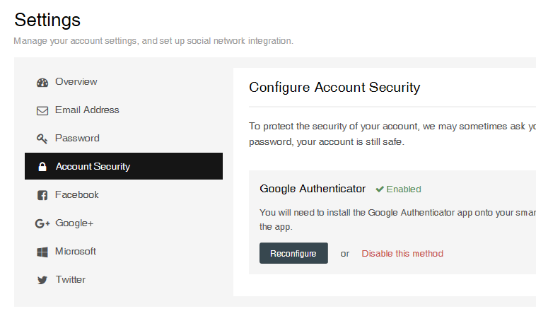Open Microsoft integration settings
Screen dimensions: 536x316
point(76,251)
